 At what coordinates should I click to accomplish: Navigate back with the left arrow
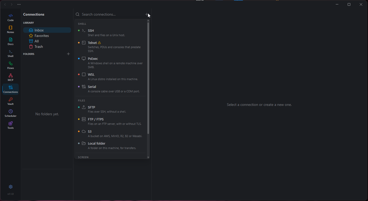point(5,4)
